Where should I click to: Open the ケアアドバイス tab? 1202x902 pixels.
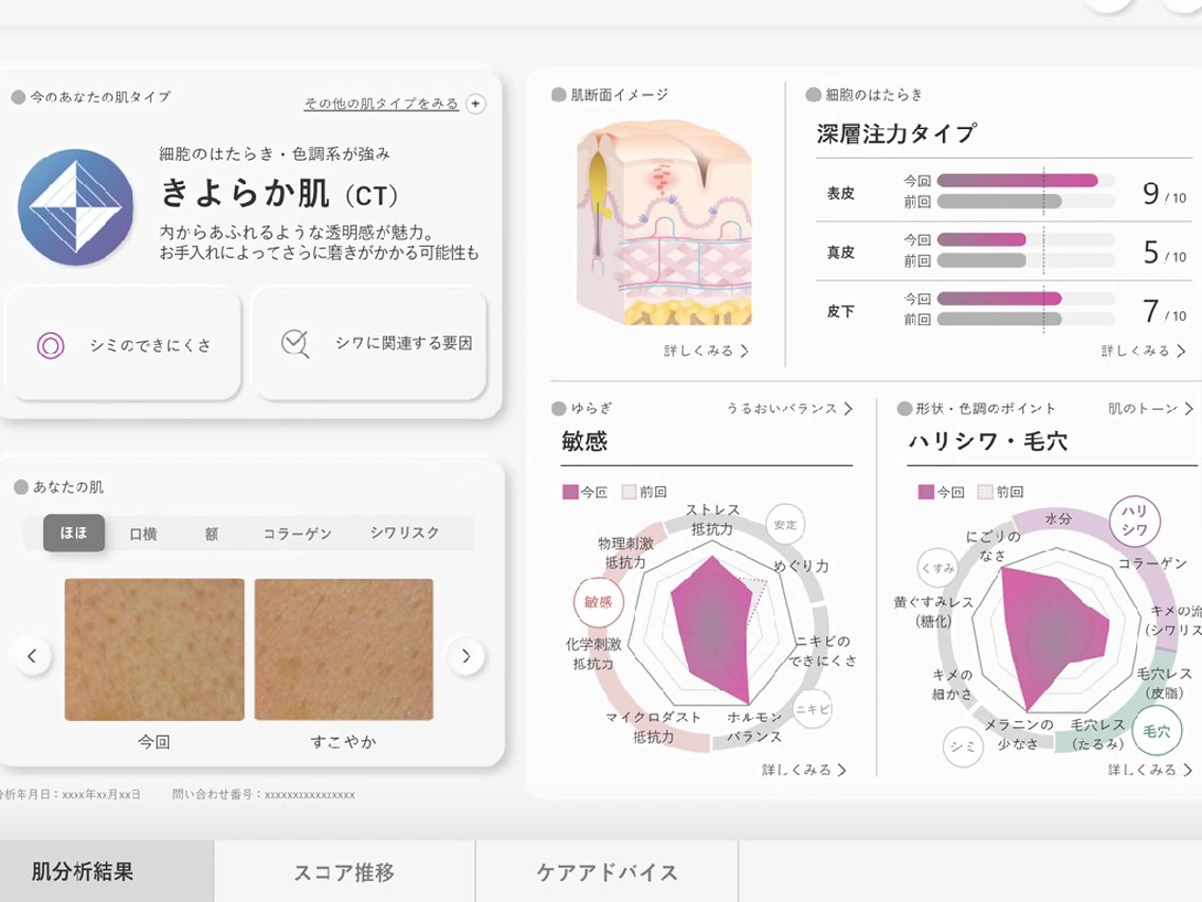(606, 872)
